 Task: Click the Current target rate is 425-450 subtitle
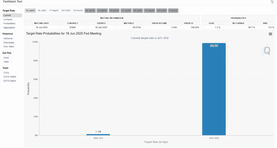(149, 38)
